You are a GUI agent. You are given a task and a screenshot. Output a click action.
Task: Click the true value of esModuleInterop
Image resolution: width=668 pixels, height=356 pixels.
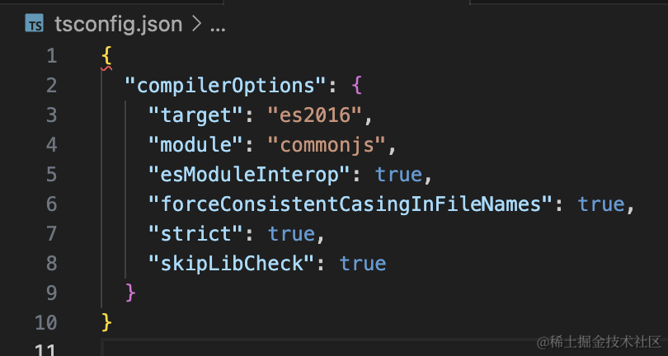[x=399, y=174]
